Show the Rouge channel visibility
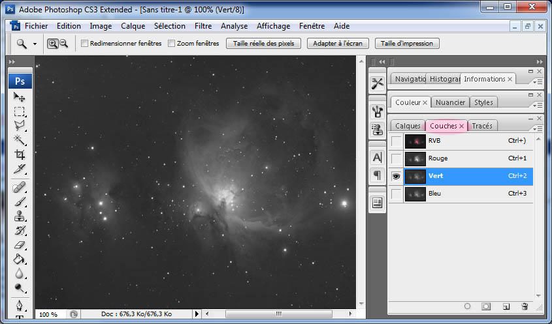The image size is (552, 324). [x=397, y=158]
